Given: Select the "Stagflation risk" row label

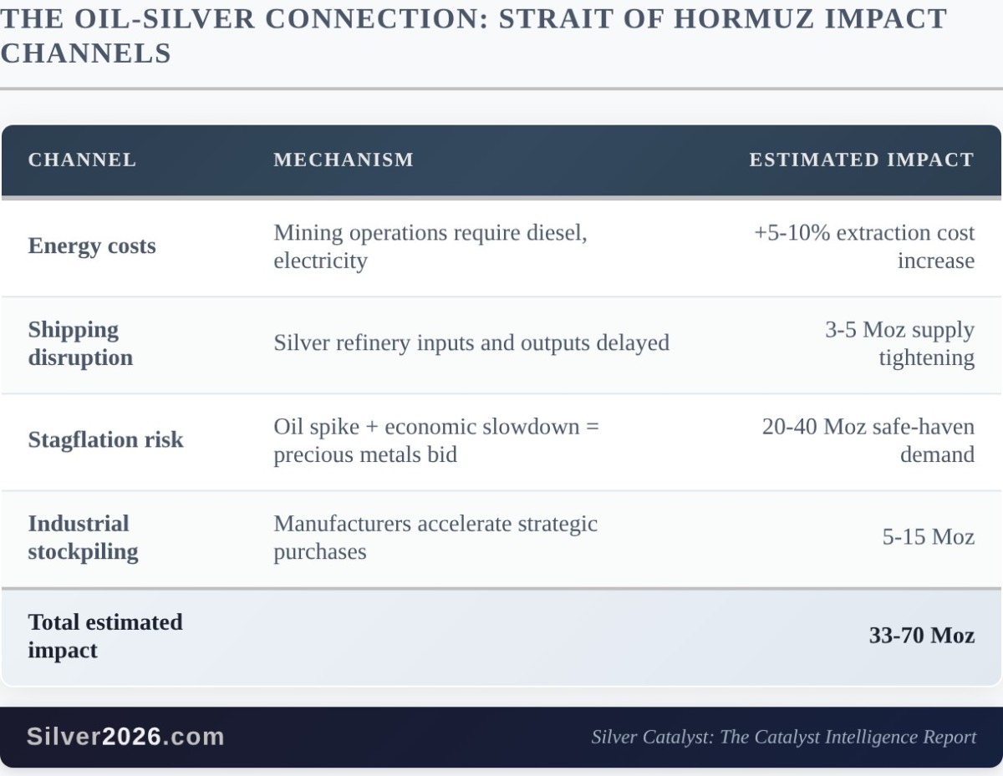Looking at the screenshot, I should click(105, 440).
